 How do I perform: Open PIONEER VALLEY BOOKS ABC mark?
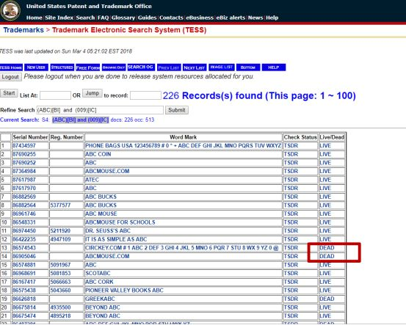(x=124, y=291)
